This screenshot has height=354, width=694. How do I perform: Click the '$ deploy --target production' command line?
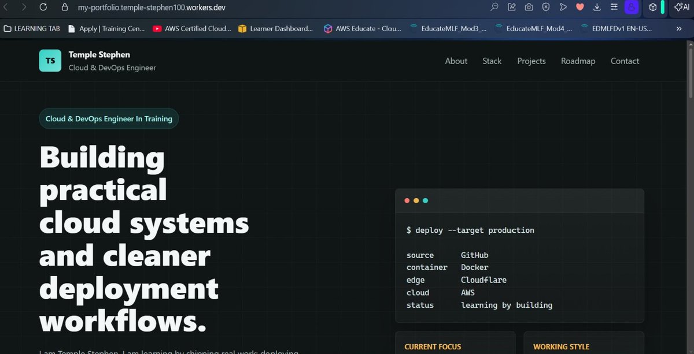470,230
